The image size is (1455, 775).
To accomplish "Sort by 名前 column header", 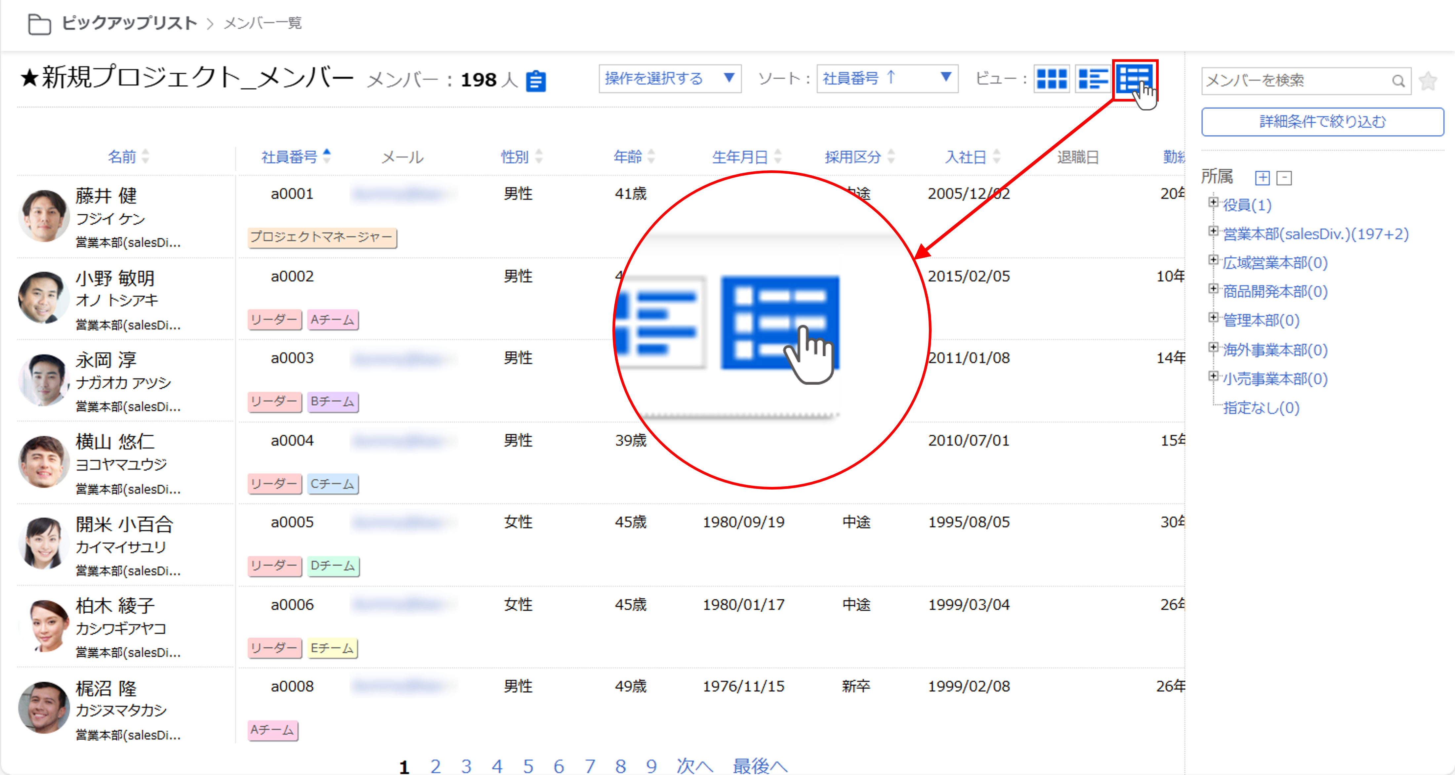I will [x=122, y=156].
